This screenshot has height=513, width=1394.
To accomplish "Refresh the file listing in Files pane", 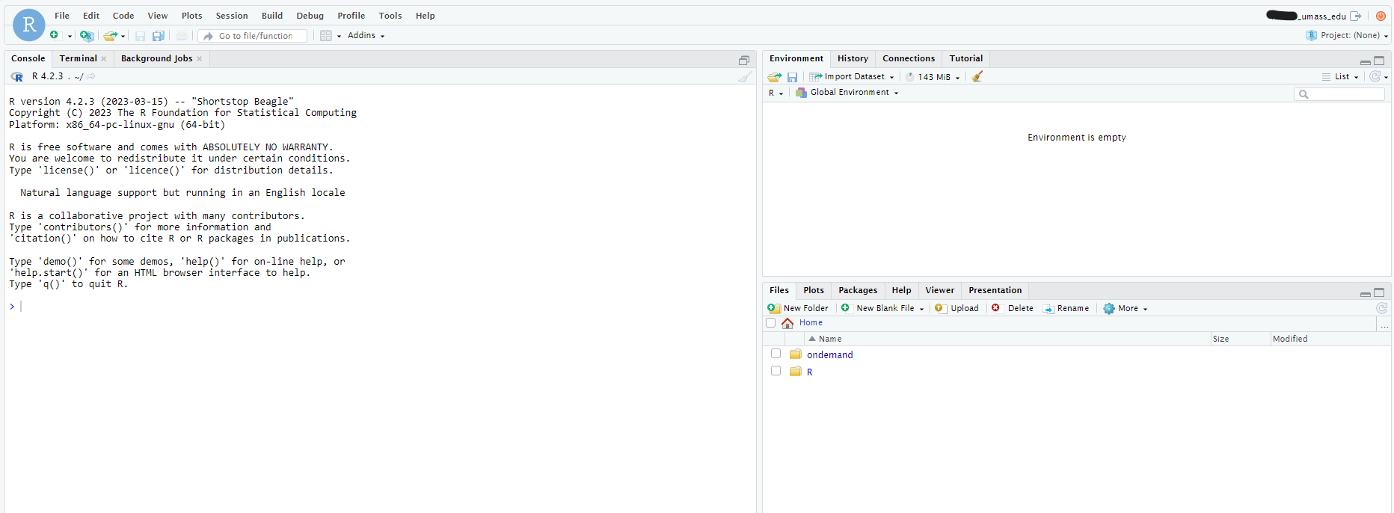I will [x=1381, y=308].
